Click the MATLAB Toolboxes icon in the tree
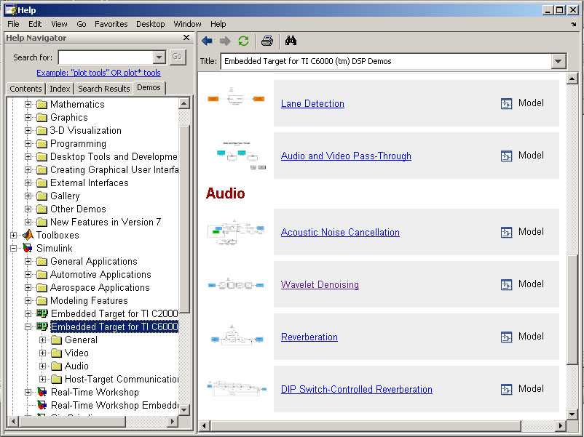This screenshot has height=437, width=584. coord(28,235)
